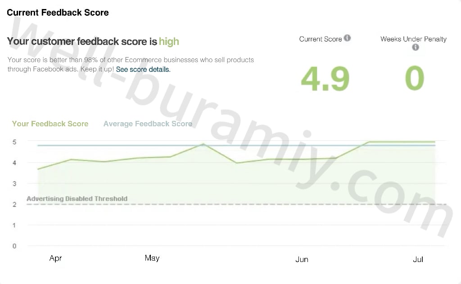The width and height of the screenshot is (461, 284).
Task: Click the Advertising Disabled Threshold label
Action: tap(77, 199)
